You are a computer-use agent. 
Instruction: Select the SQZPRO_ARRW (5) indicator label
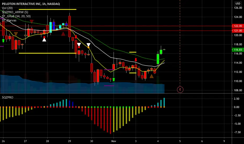click(x=15, y=12)
